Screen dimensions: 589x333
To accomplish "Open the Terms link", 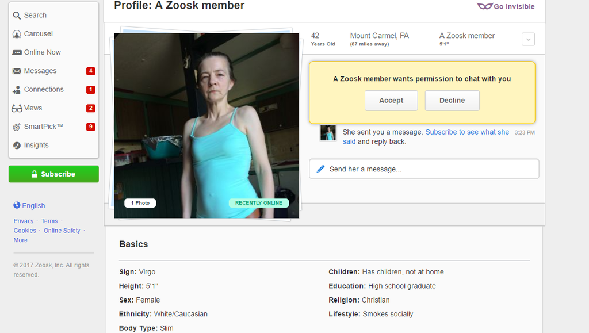I will click(x=49, y=221).
